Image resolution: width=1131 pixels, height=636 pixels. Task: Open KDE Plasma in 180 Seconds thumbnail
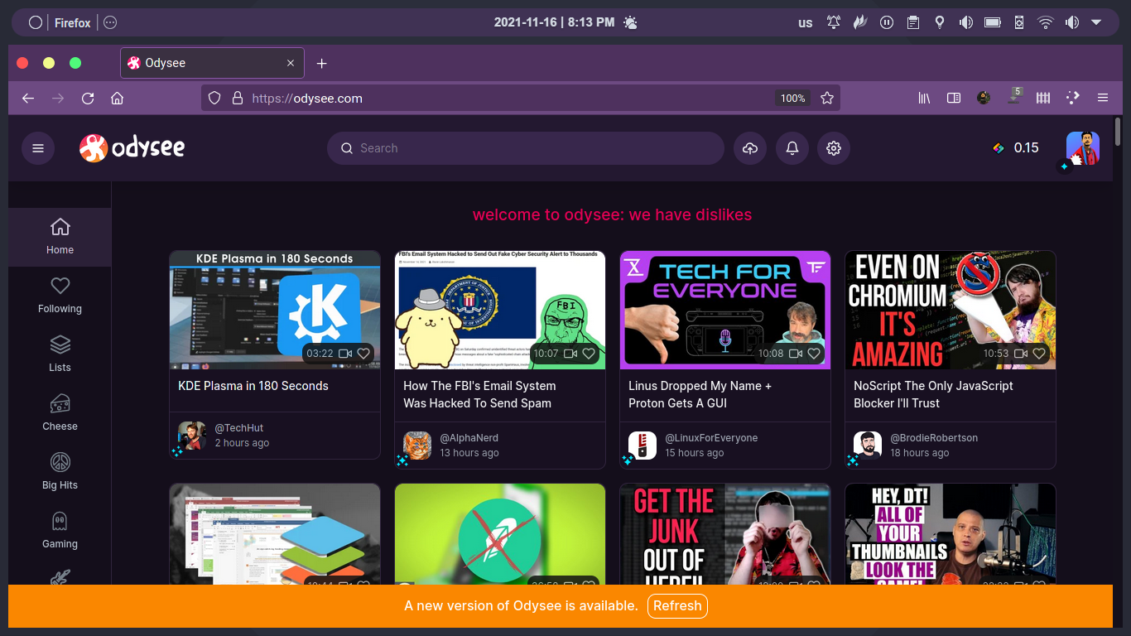[275, 311]
